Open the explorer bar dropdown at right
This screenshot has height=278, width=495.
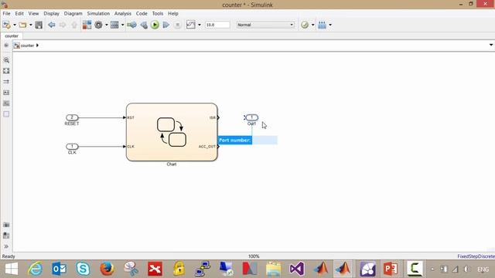[x=491, y=45]
